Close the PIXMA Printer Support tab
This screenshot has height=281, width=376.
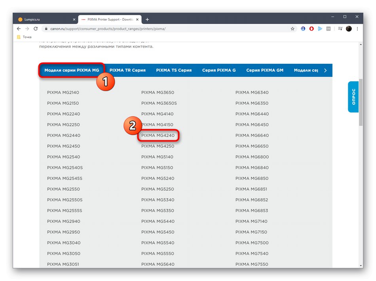[137, 19]
